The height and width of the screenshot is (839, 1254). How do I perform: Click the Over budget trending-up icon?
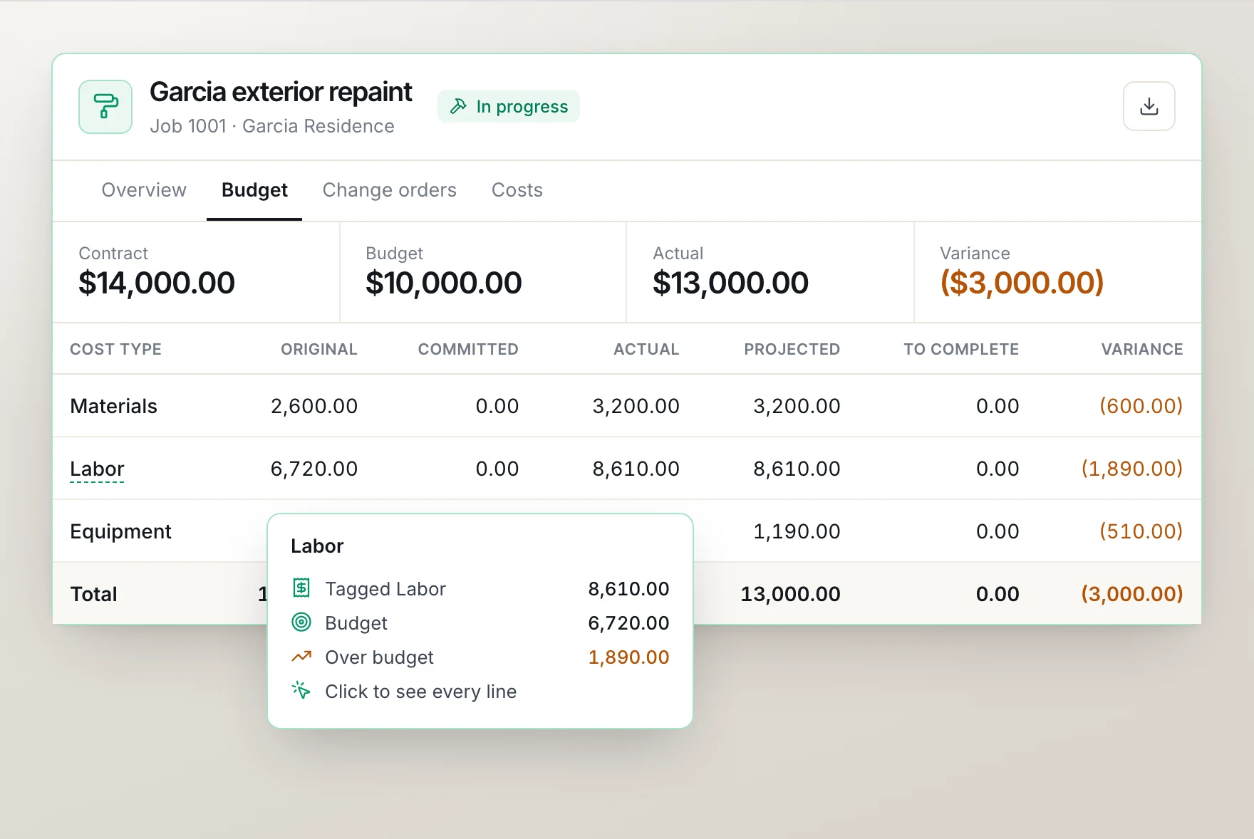point(301,657)
